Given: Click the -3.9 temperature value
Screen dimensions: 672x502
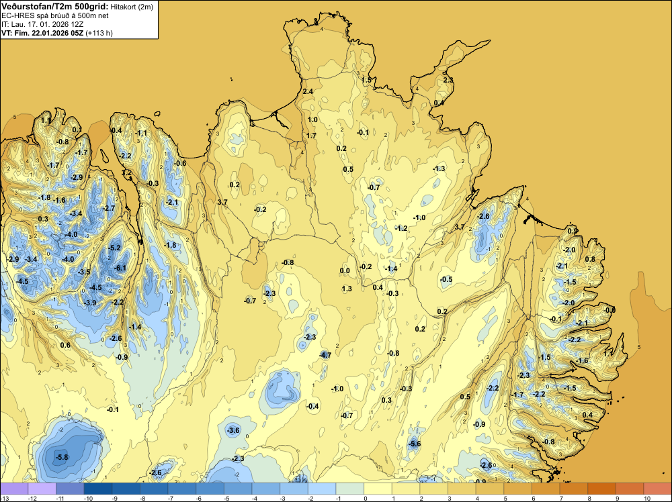Looking at the screenshot, I should click(89, 303).
